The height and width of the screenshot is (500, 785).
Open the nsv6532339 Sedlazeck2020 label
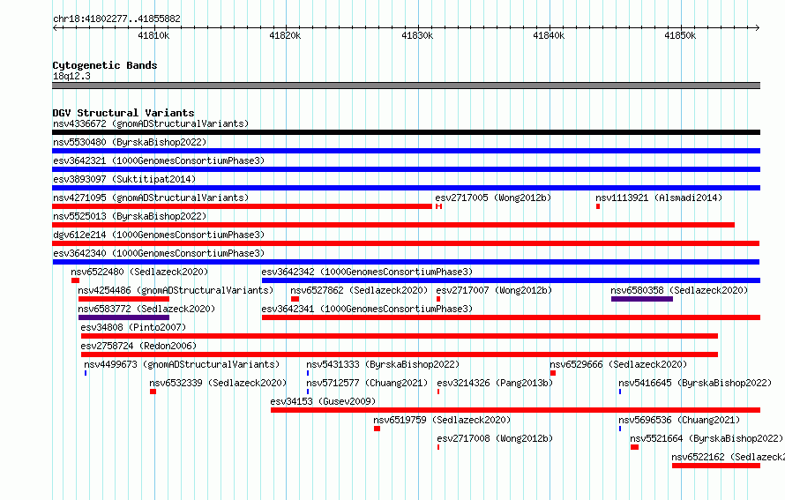[x=218, y=383]
